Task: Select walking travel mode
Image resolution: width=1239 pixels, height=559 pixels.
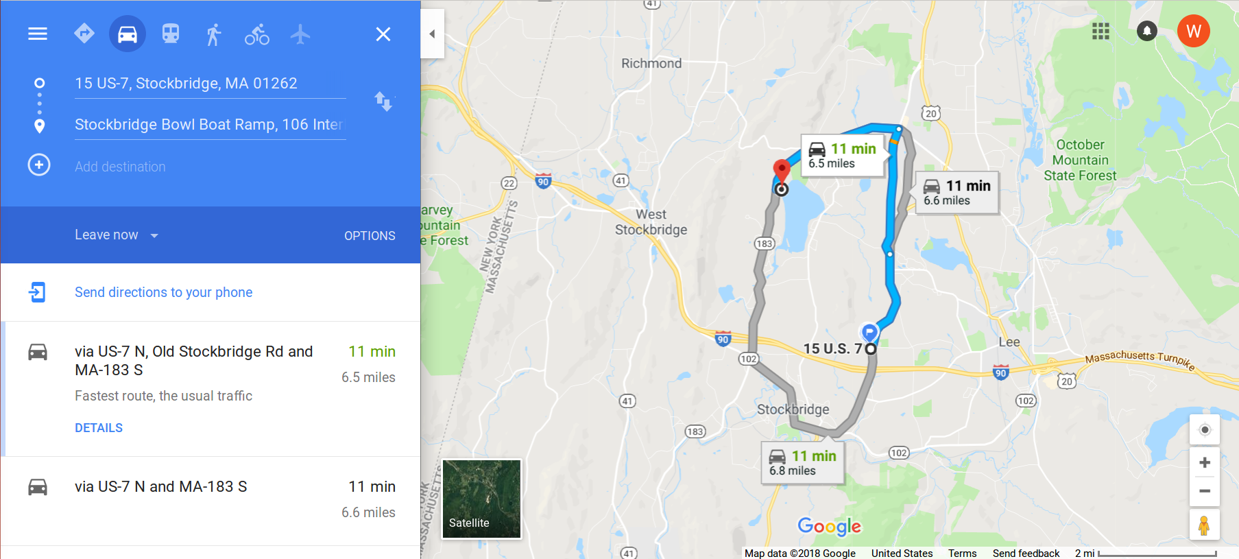Action: [x=214, y=34]
